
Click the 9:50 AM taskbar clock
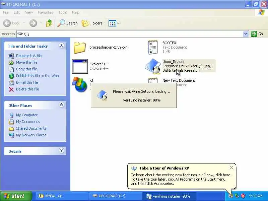256,196
